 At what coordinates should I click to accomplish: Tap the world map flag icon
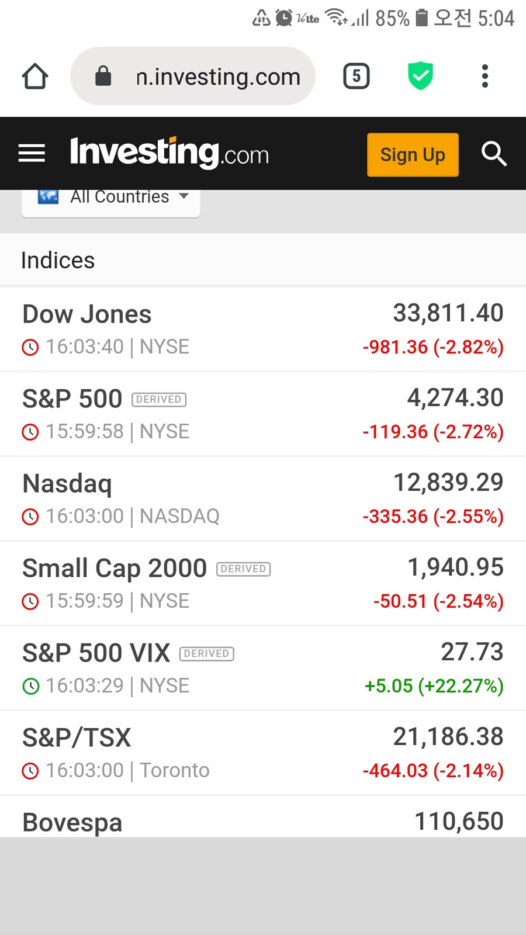point(48,197)
